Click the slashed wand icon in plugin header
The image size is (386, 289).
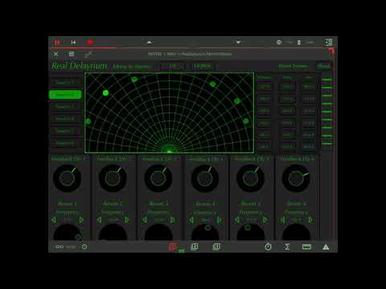88,55
